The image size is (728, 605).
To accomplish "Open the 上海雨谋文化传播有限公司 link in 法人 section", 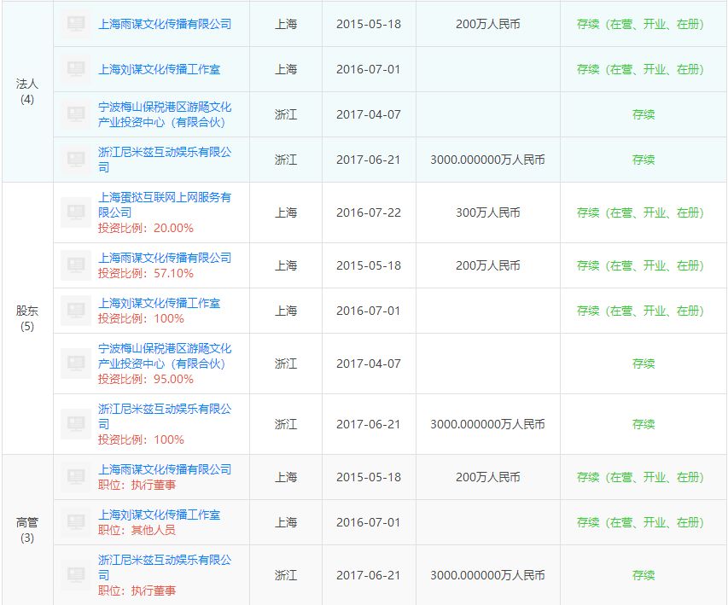I will (x=162, y=24).
